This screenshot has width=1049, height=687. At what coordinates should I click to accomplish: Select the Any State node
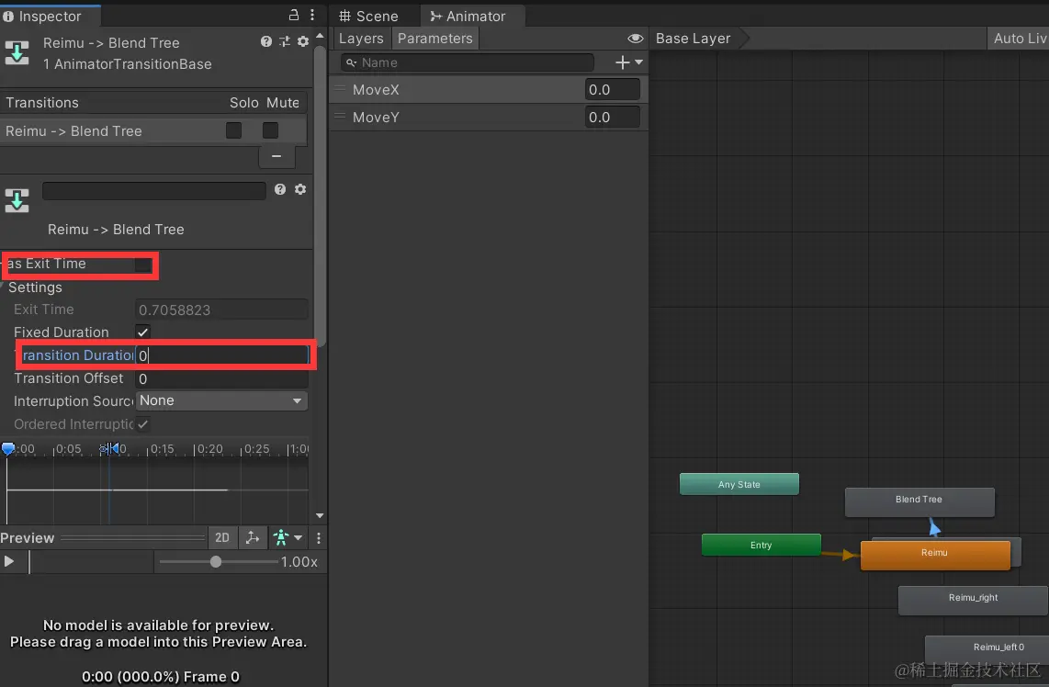(739, 484)
